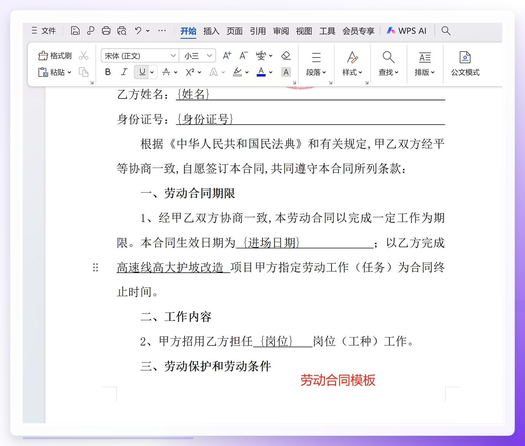
Task: Toggle underline formatting
Action: pyautogui.click(x=142, y=72)
